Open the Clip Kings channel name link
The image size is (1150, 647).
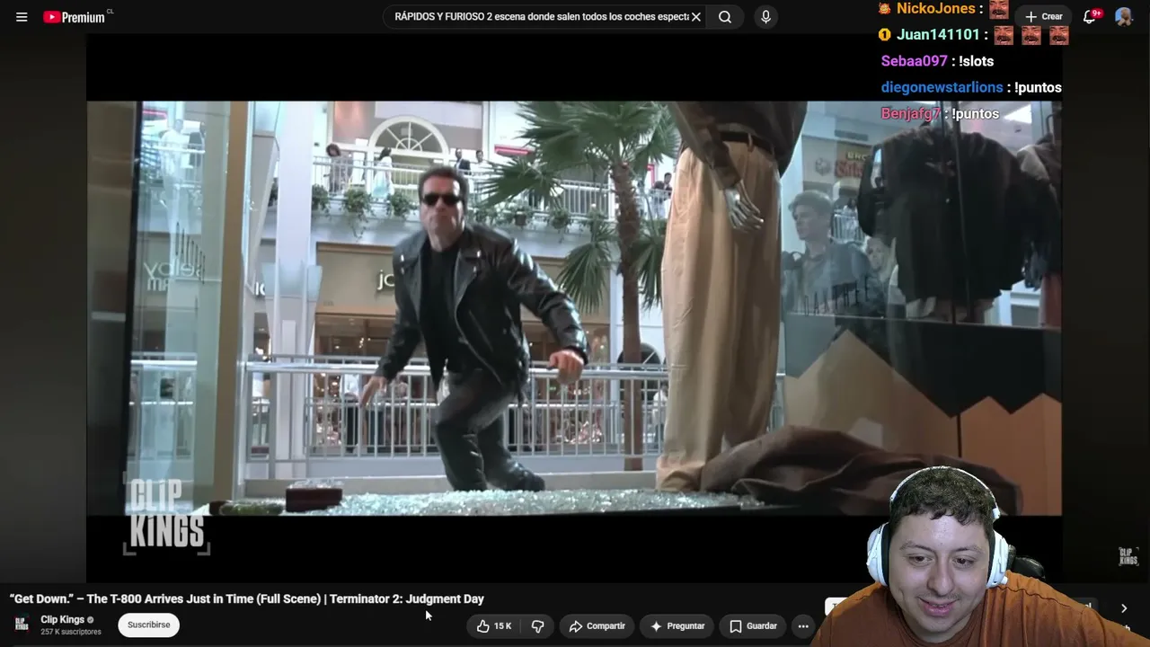pyautogui.click(x=62, y=619)
